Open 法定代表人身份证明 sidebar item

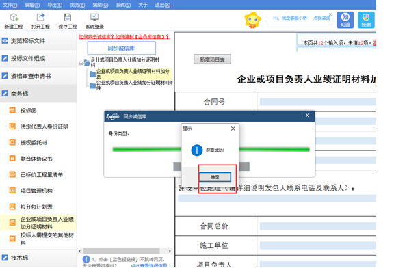pos(44,126)
